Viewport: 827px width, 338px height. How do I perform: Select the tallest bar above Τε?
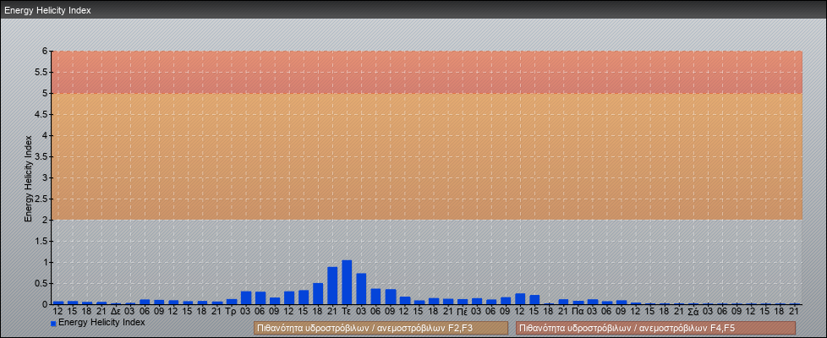coord(347,282)
